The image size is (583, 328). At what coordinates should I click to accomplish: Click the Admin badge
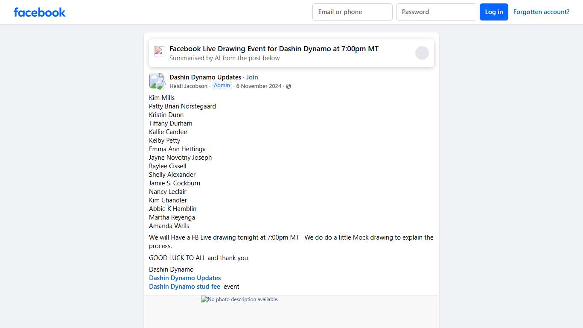pyautogui.click(x=222, y=85)
